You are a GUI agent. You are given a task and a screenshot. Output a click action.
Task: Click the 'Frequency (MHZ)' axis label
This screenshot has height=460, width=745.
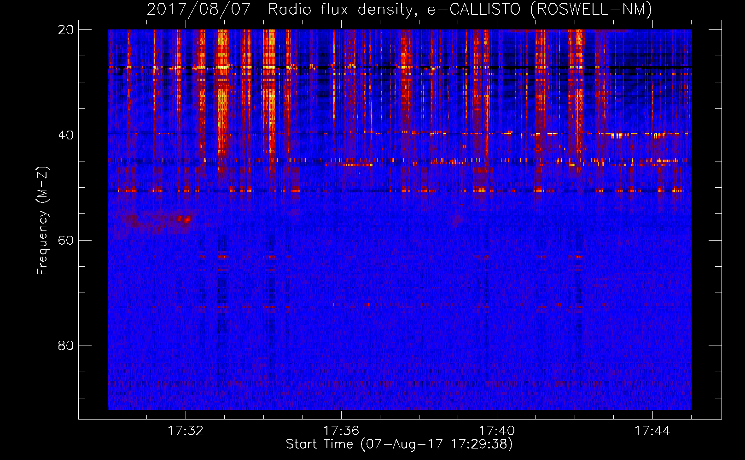42,220
